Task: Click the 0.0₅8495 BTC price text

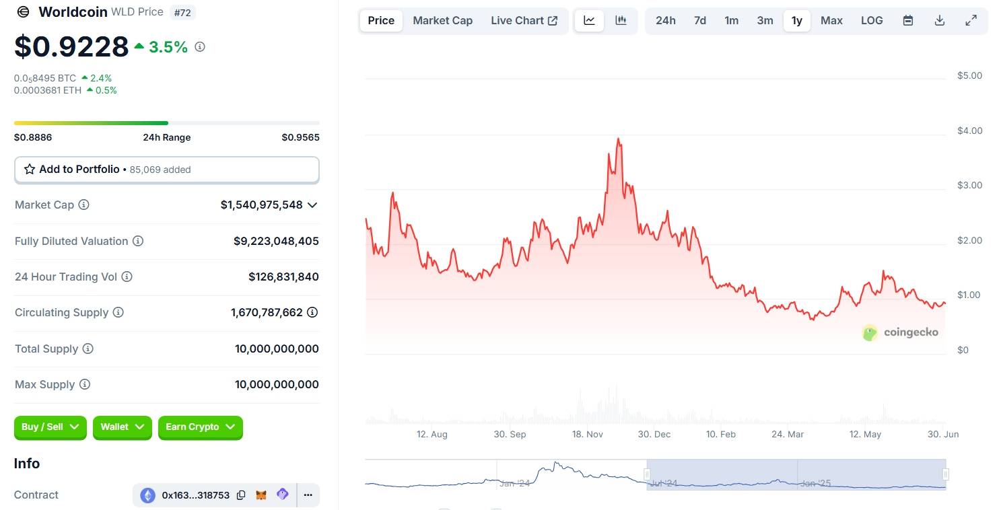Action: tap(45, 78)
